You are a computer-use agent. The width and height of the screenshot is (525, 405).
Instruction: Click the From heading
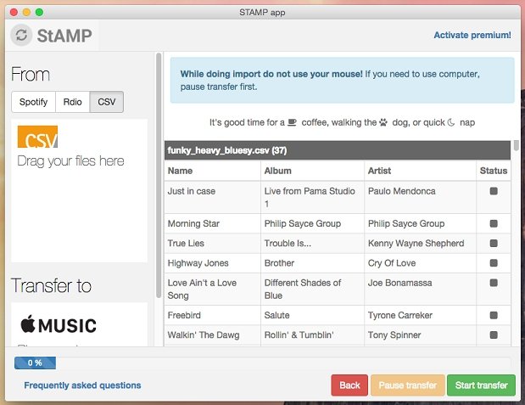pyautogui.click(x=31, y=74)
